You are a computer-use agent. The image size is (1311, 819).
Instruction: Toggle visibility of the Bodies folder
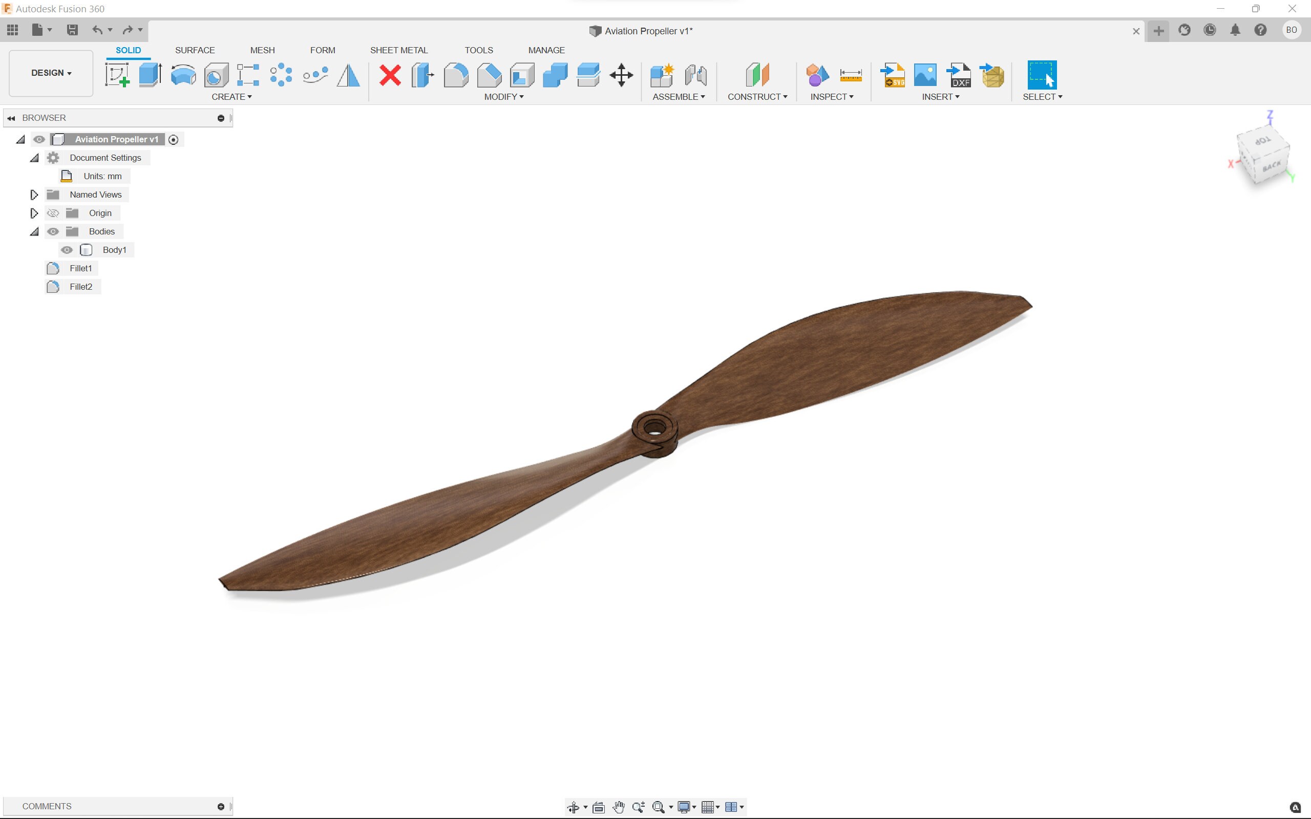pos(53,231)
